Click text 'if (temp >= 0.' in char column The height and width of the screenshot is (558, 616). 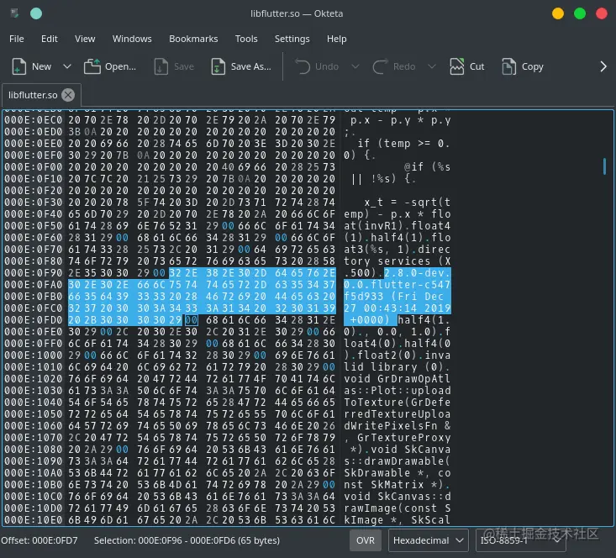404,144
